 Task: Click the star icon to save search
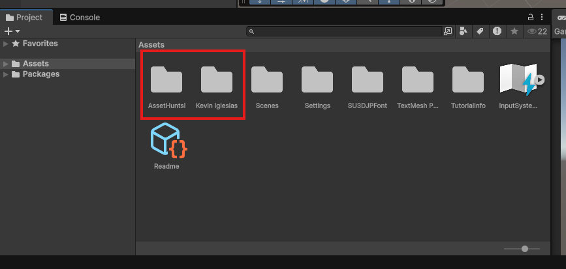(514, 31)
